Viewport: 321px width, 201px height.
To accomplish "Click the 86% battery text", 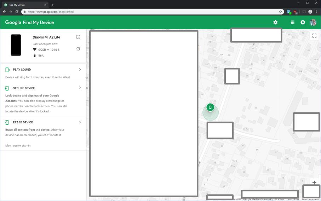I will (x=41, y=56).
